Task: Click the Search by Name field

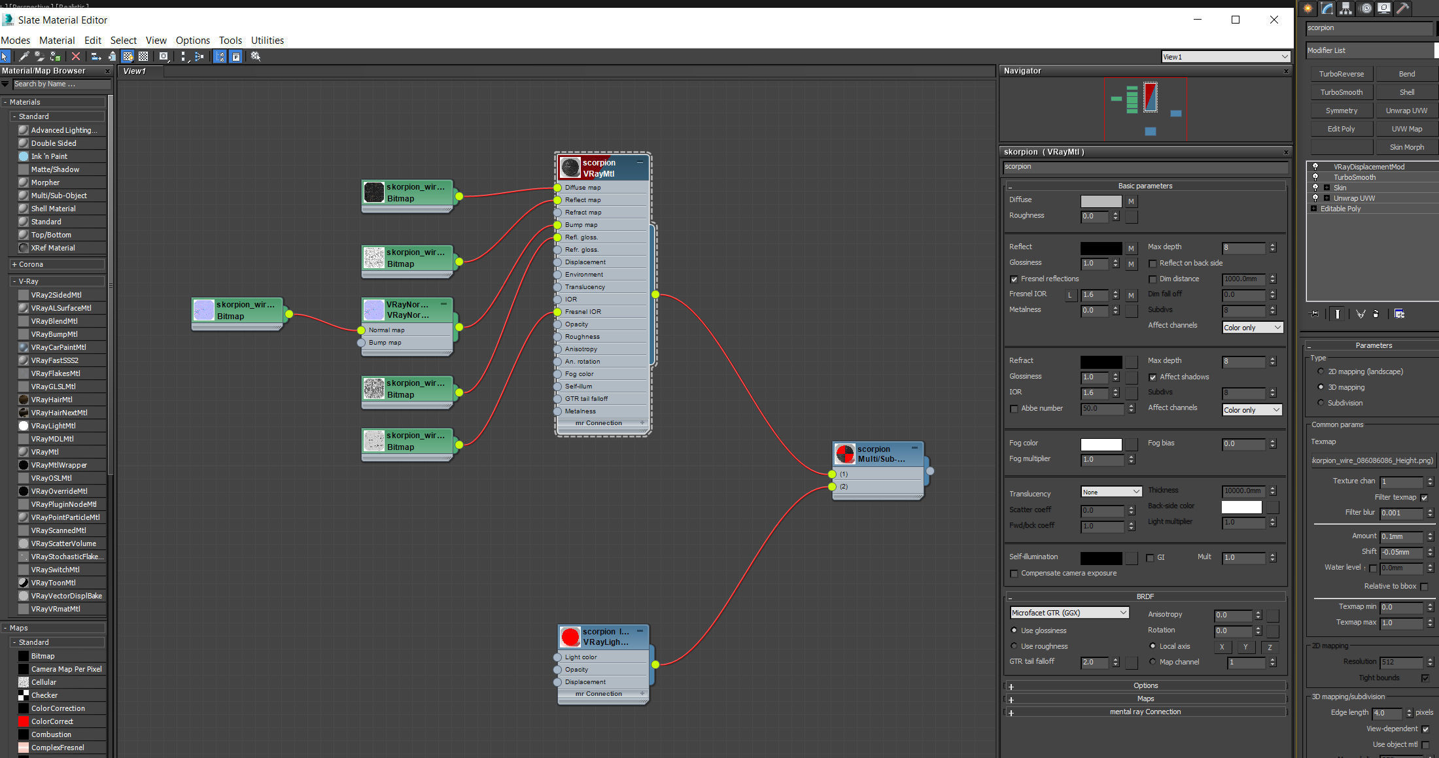Action: 61,84
